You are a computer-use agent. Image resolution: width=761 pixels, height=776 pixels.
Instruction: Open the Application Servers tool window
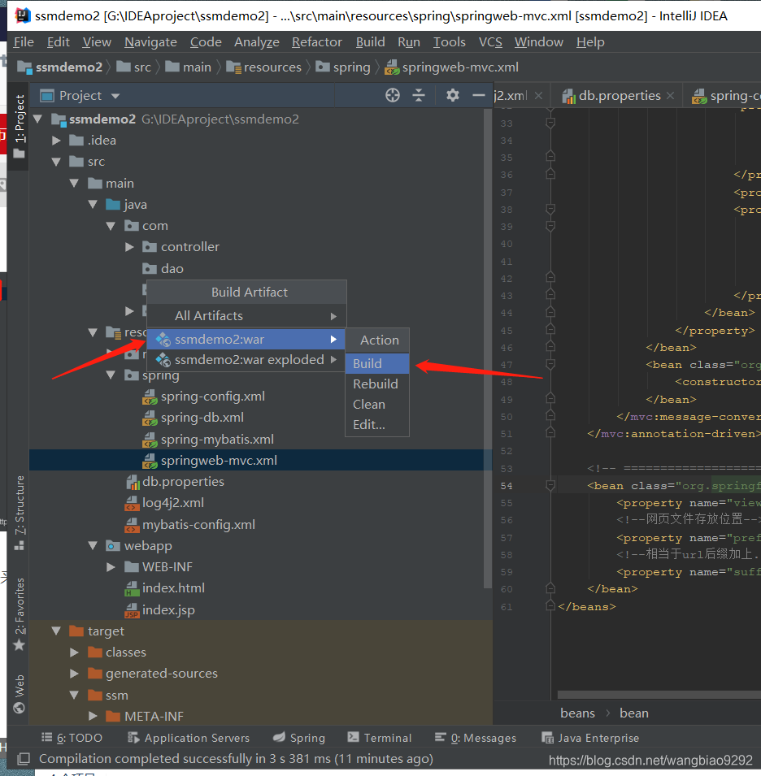pos(189,738)
